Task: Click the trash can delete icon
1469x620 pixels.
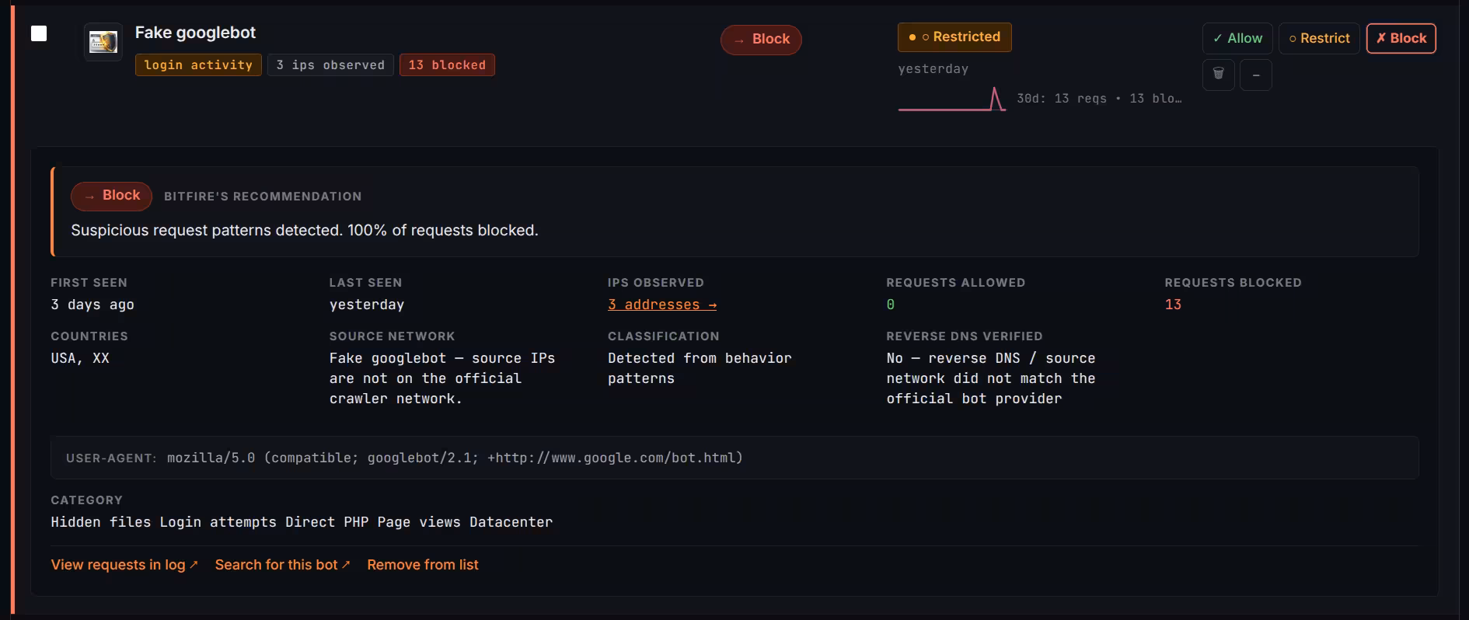Action: click(x=1219, y=75)
